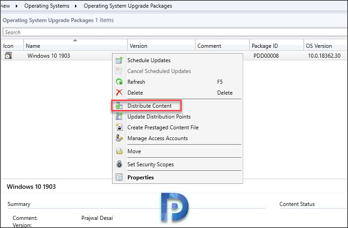Click the red X Delete icon
The width and height of the screenshot is (348, 228).
(x=119, y=92)
